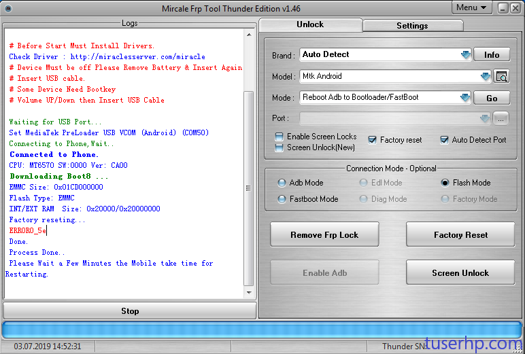Open the Port dropdown arrow

click(484, 118)
